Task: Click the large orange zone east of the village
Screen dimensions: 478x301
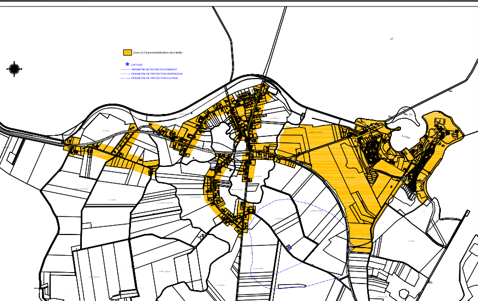Action: click(x=327, y=164)
